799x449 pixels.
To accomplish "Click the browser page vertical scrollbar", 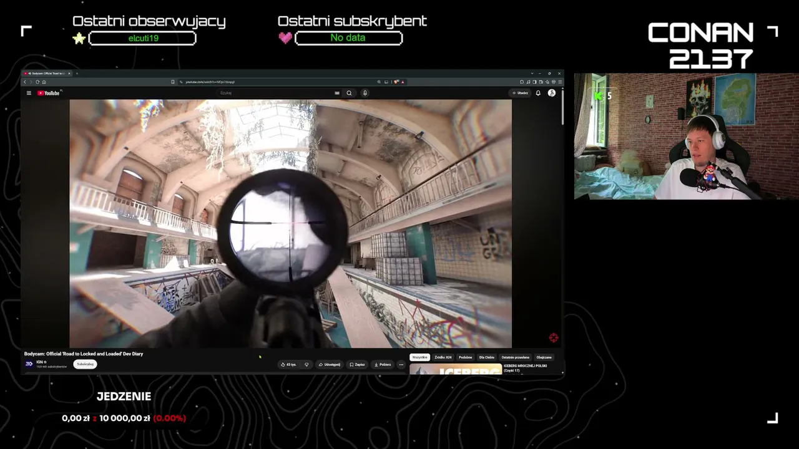I will [562, 106].
